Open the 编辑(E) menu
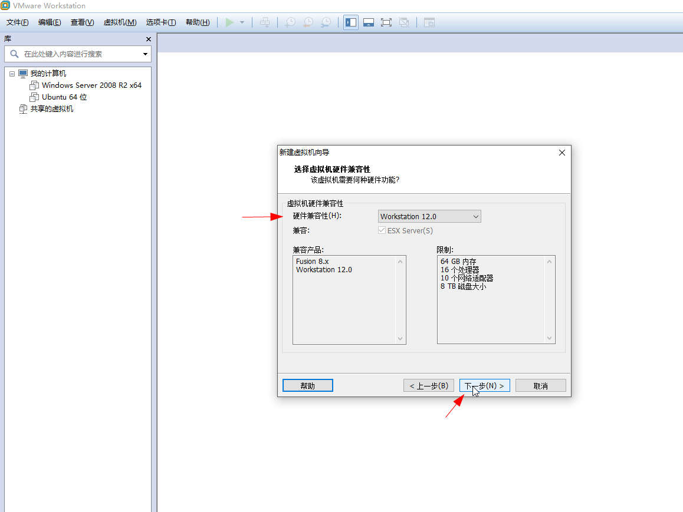Screen dimensions: 683x512 [x=50, y=22]
